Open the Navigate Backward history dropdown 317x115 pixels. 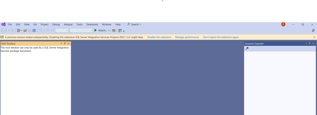(x=9, y=30)
